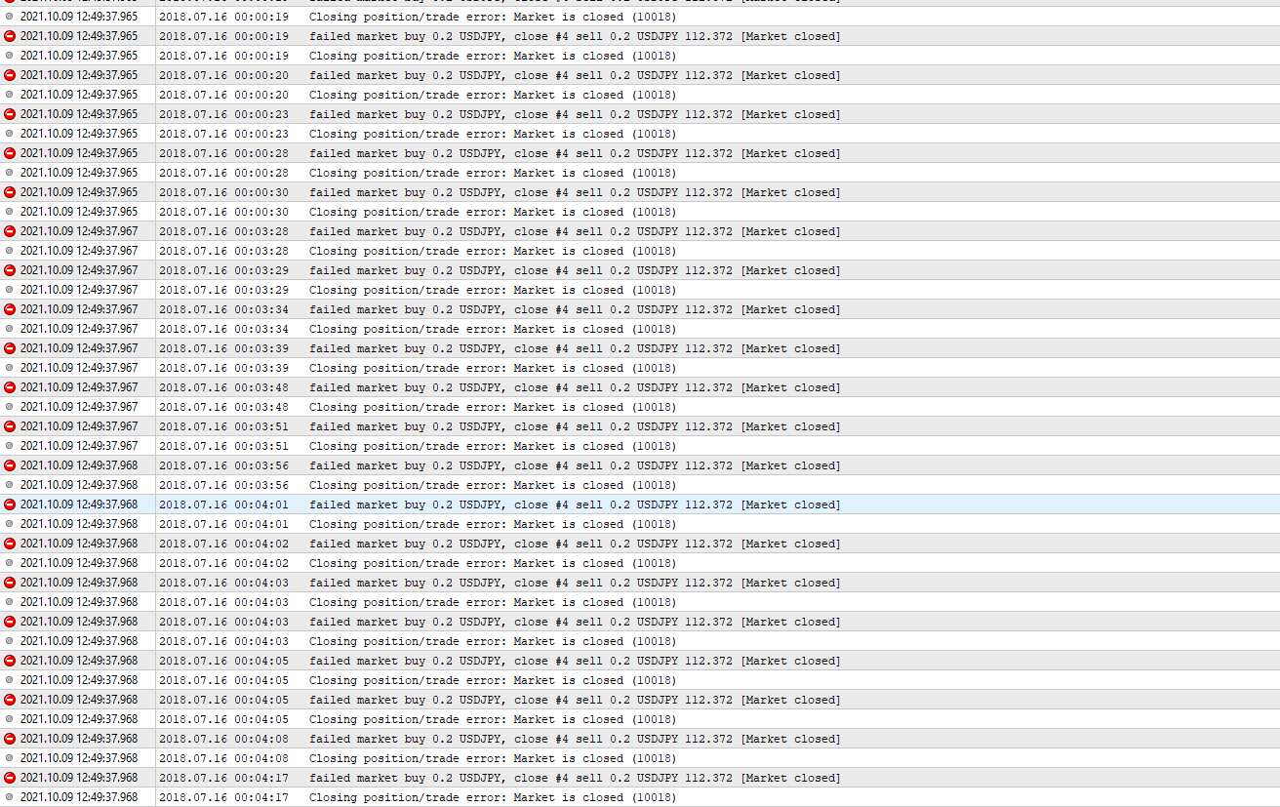Image resolution: width=1280 pixels, height=807 pixels.
Task: Select red error icon of 00:00:23 failed buy row
Action: click(x=10, y=114)
